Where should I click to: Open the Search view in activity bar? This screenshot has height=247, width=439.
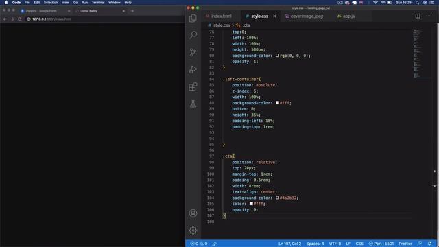click(x=193, y=35)
